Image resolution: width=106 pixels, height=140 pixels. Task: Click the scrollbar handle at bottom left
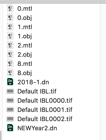click(1, 135)
